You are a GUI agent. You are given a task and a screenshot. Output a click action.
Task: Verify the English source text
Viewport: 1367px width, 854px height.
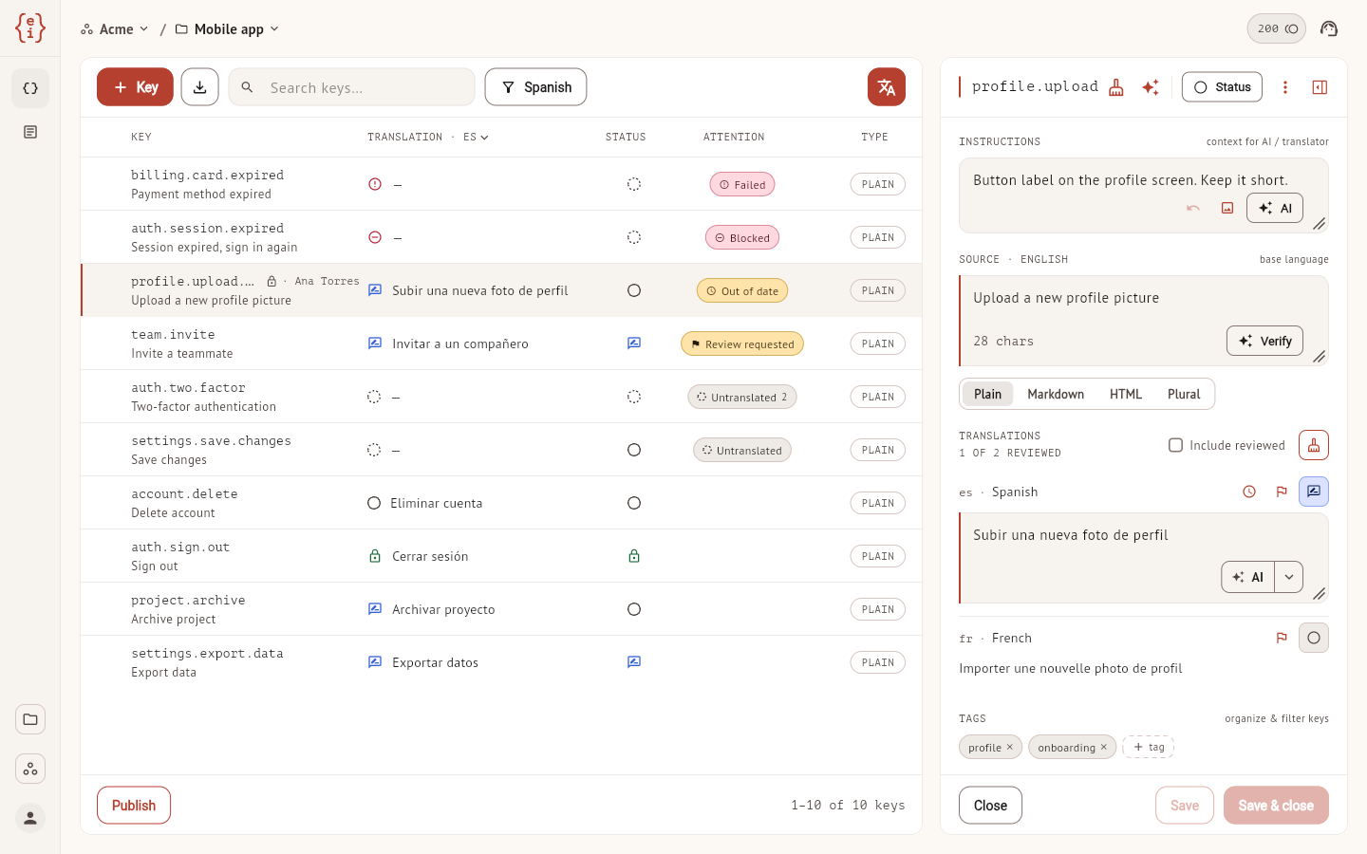click(x=1265, y=341)
